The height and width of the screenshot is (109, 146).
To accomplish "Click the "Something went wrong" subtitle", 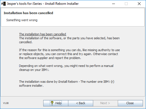I will pos(22,20).
